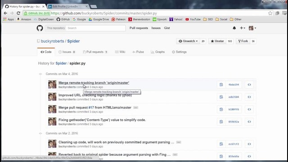Viewport: 288px width, 162px height.
Task: Switch to the Edit Profile LinkedIn tab
Action: click(x=67, y=6)
